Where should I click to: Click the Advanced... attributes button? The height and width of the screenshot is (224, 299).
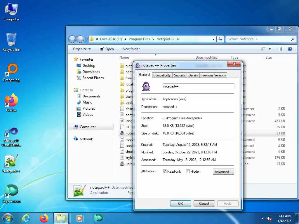[x=223, y=171]
